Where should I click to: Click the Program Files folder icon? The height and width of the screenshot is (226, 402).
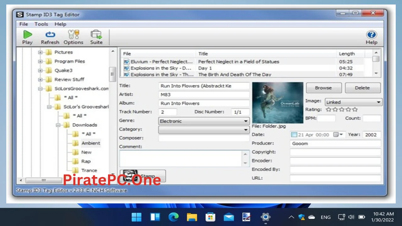[x=49, y=62]
